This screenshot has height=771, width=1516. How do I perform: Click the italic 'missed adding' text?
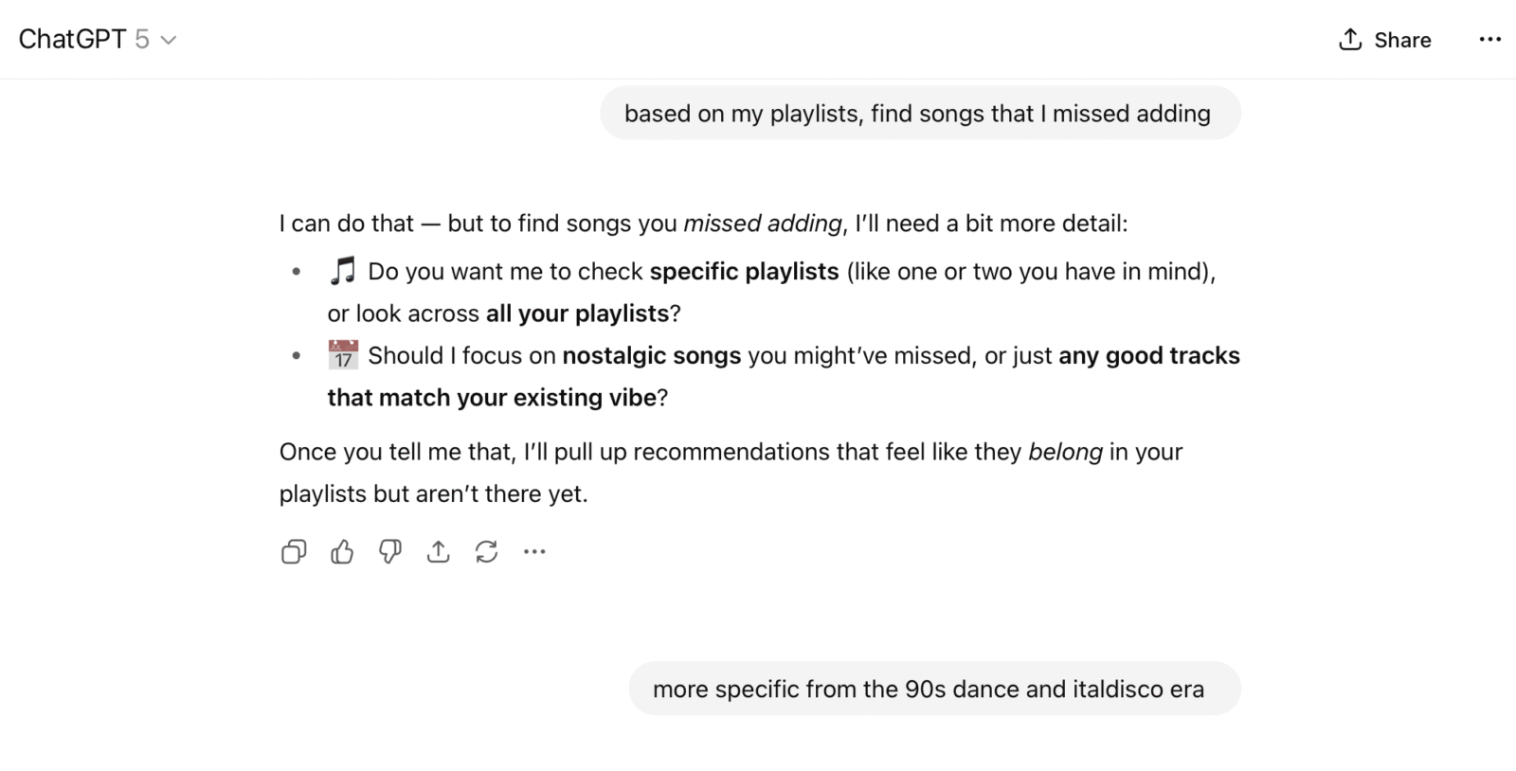tap(762, 224)
